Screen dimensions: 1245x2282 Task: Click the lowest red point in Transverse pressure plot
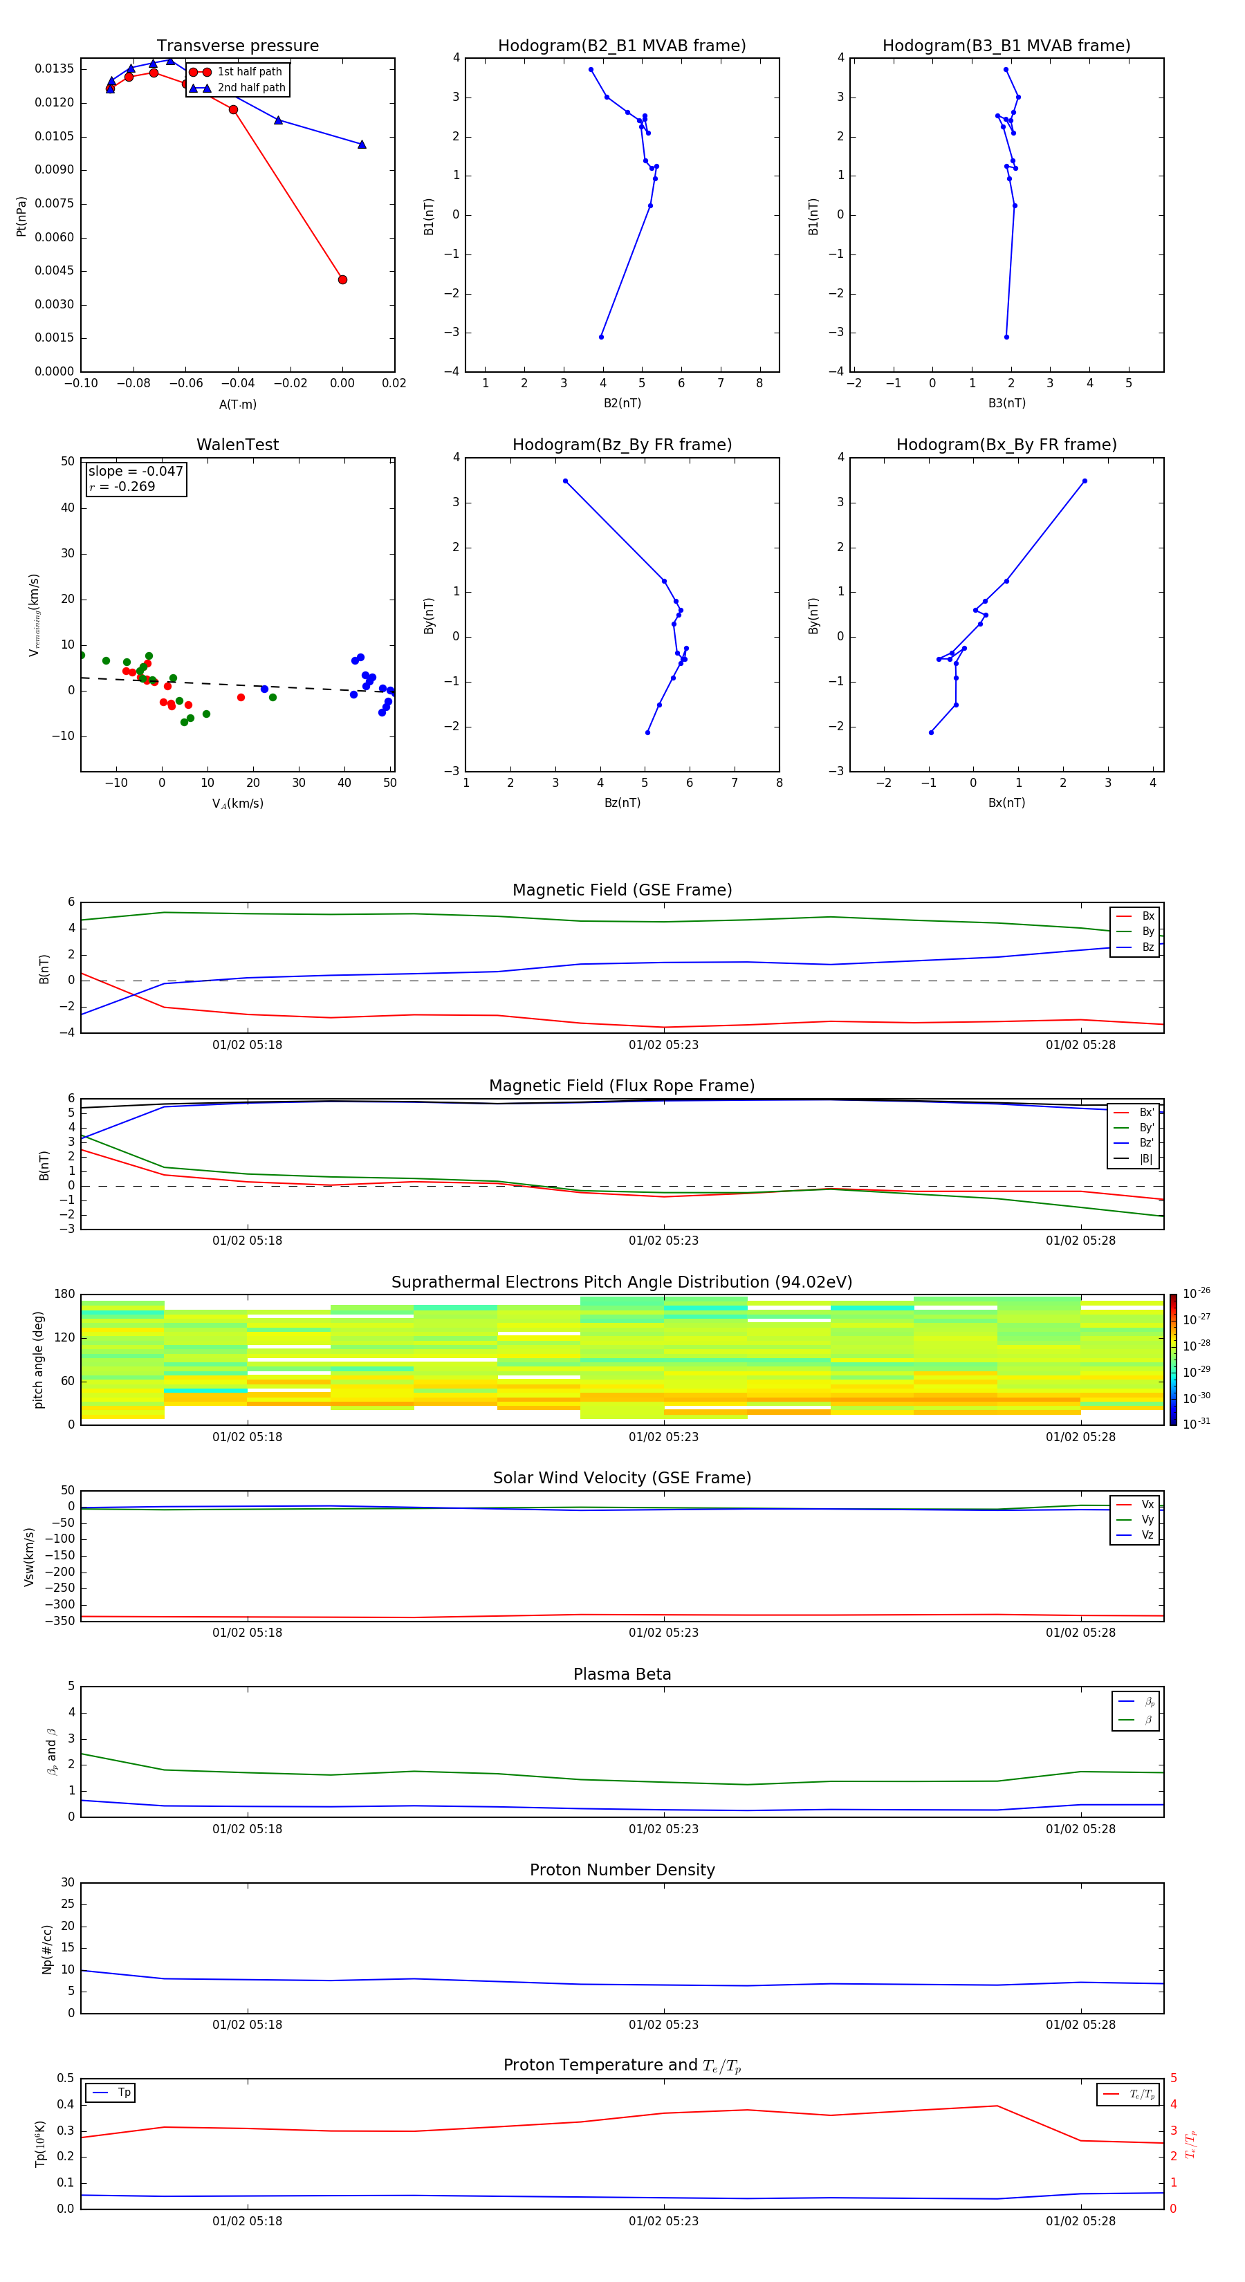pos(343,280)
